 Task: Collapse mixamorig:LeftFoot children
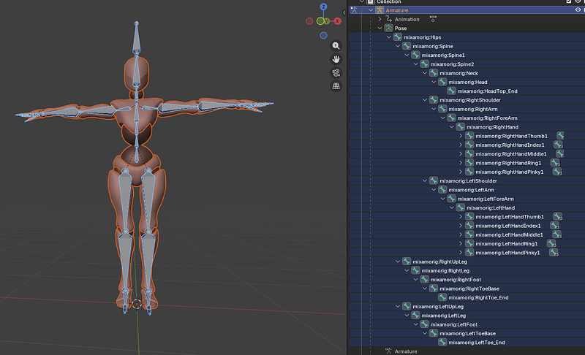(415, 324)
